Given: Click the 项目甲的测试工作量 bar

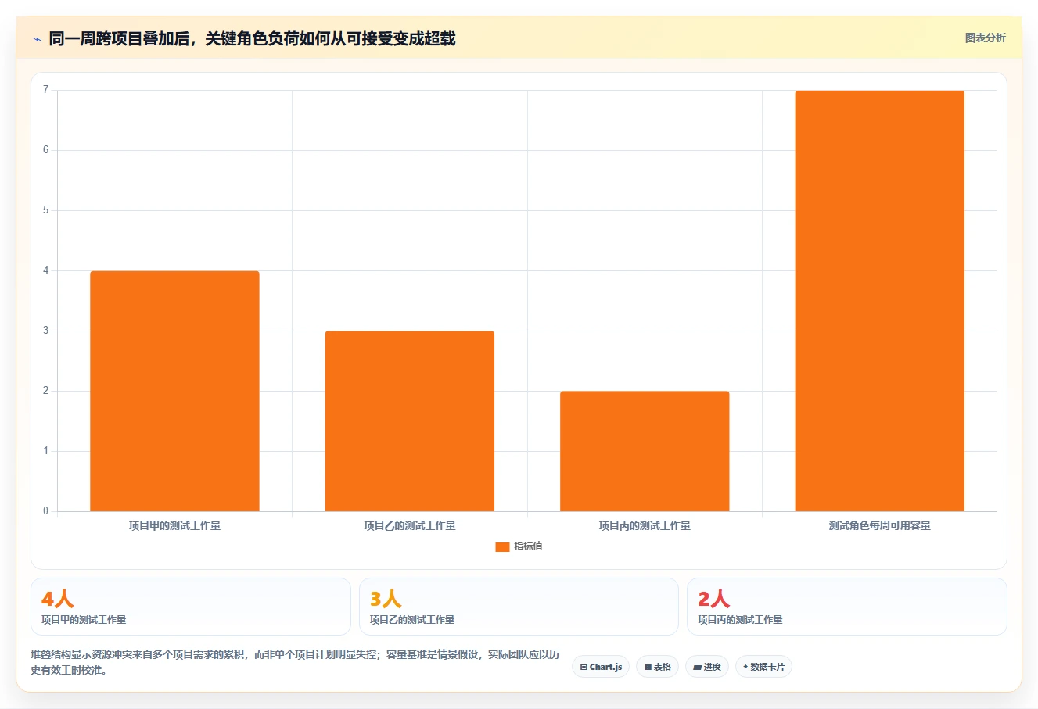Looking at the screenshot, I should pos(174,391).
